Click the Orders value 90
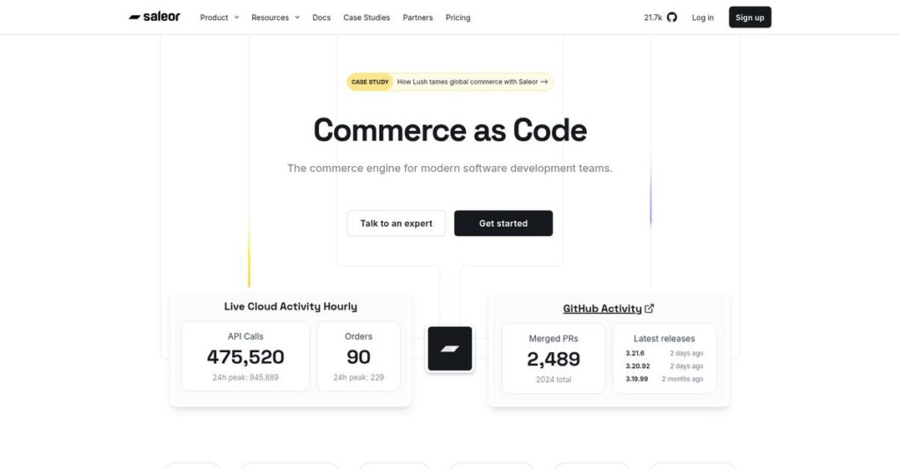The image size is (900, 469). pos(359,357)
